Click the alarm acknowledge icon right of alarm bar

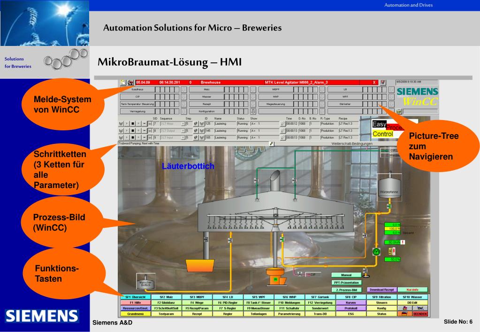383,83
